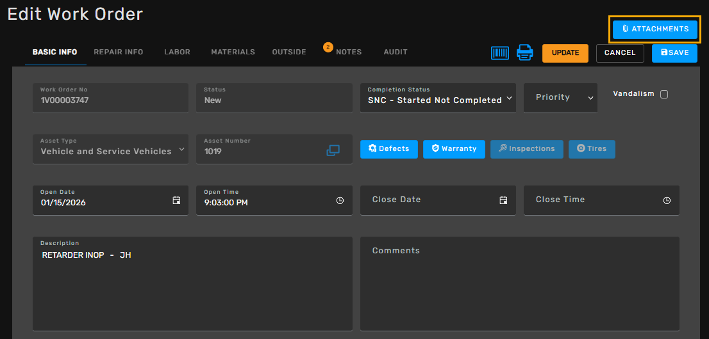Screen dimensions: 709x339
Task: Open the Warranty button
Action: pos(454,149)
